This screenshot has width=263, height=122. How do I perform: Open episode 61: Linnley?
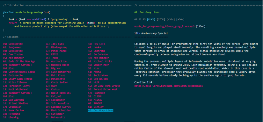pos(96,107)
